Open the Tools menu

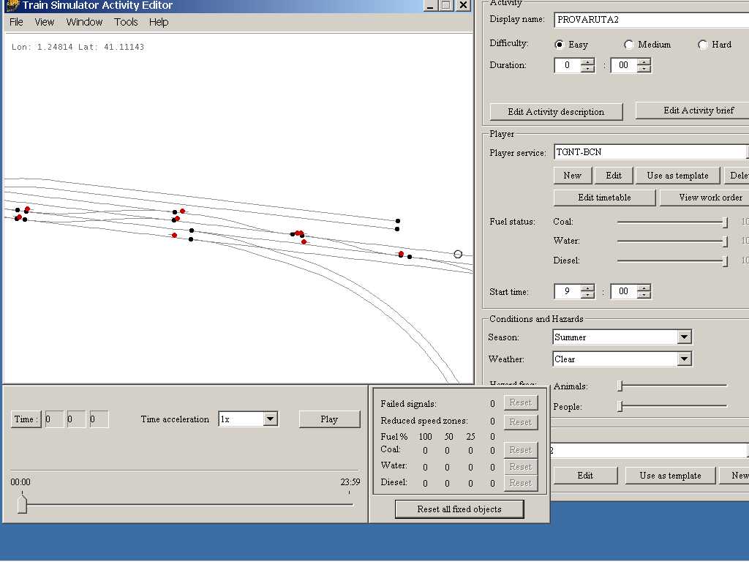[126, 22]
